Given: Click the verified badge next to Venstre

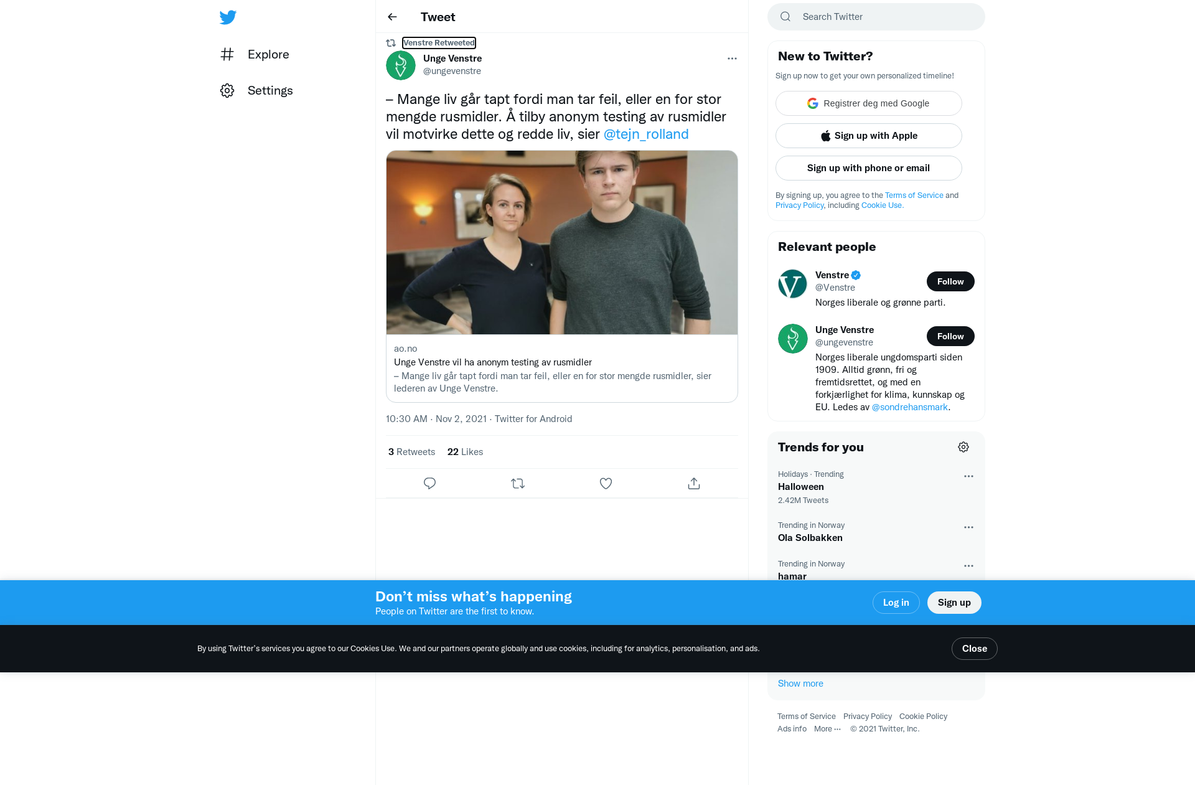Looking at the screenshot, I should [x=856, y=275].
